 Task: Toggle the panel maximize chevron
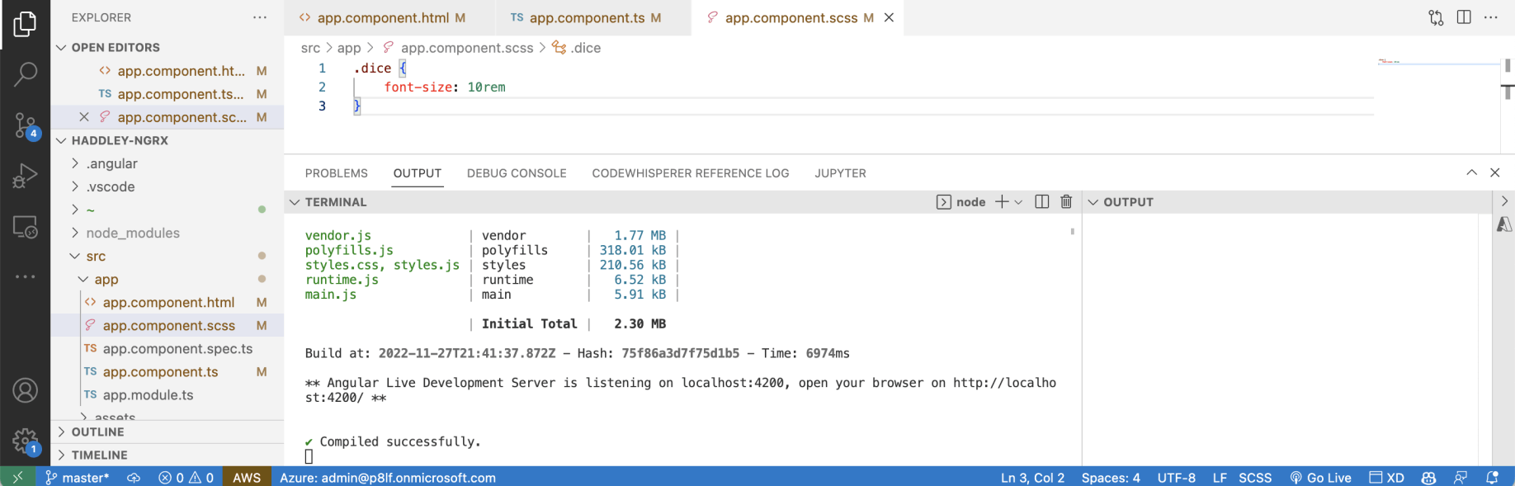(1471, 172)
